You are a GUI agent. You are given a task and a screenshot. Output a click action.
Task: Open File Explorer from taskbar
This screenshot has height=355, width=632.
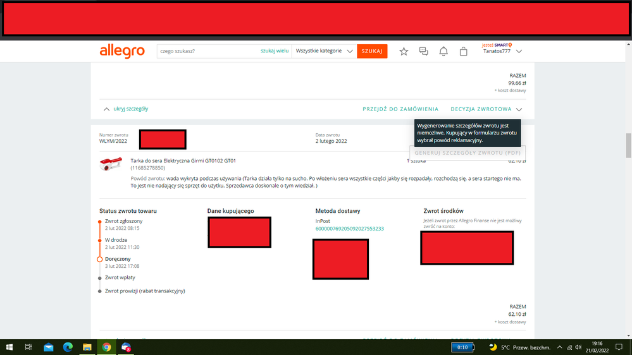pyautogui.click(x=87, y=347)
